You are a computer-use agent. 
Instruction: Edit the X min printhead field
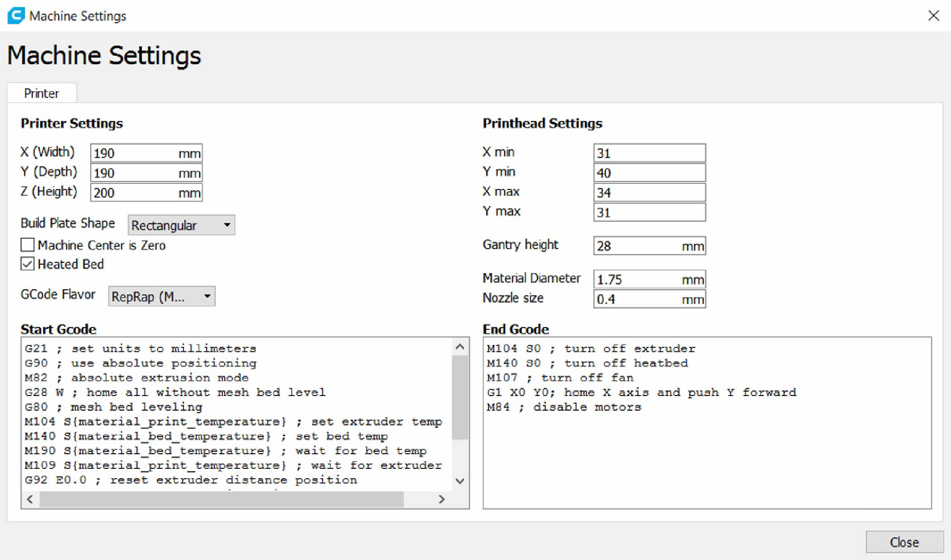(649, 153)
